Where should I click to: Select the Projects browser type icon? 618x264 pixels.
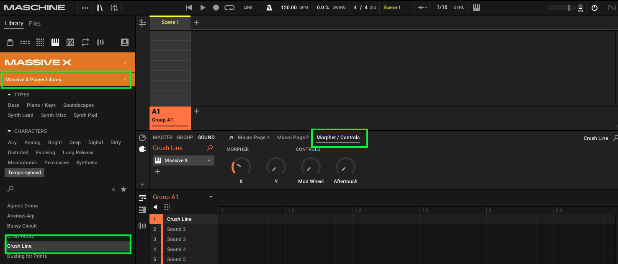point(10,42)
